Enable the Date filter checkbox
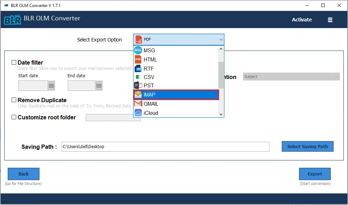This screenshot has height=205, width=348. [x=14, y=62]
